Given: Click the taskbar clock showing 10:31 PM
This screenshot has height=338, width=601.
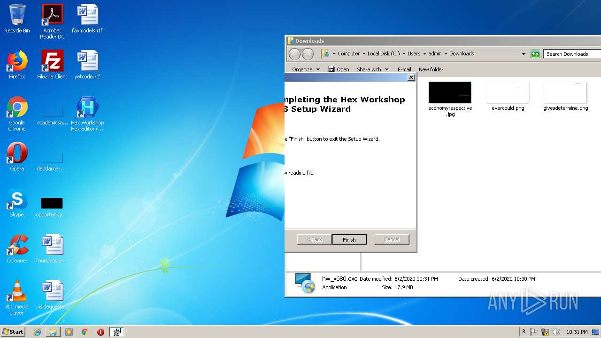Looking at the screenshot, I should (576, 332).
